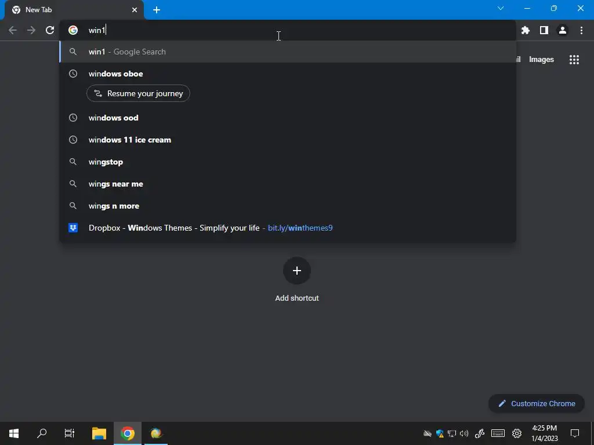
Task: Click the bit.ly/winthemes9 link text
Action: tap(300, 228)
